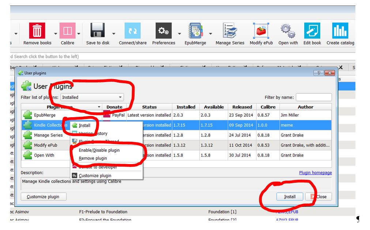Viewport: 370px width, 230px height.
Task: Sort by the Released column header
Action: tap(242, 107)
